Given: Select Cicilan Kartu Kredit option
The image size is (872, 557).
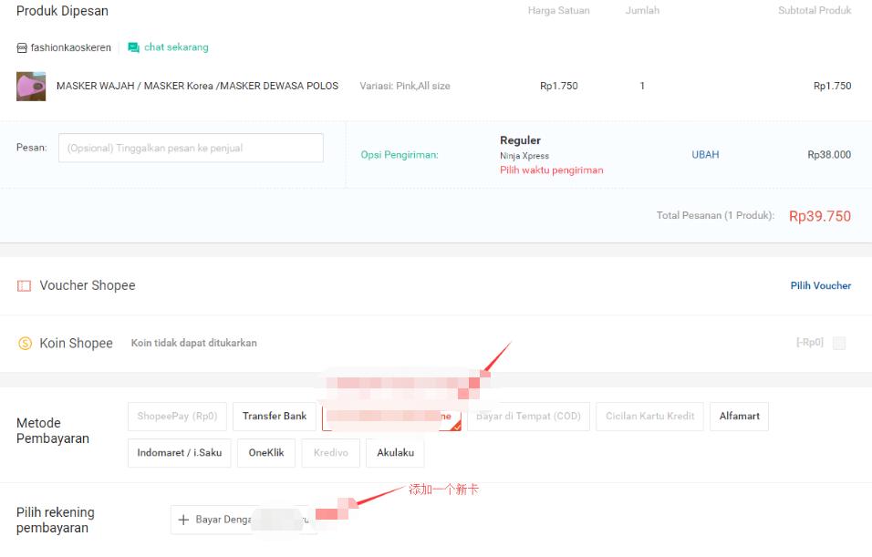Looking at the screenshot, I should tap(649, 417).
